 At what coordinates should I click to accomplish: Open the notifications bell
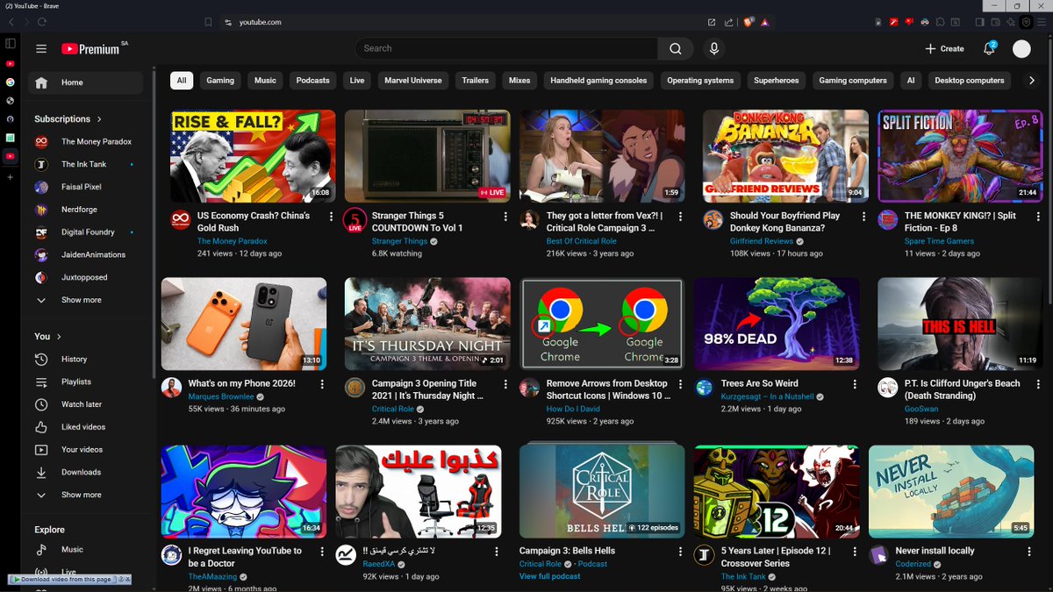(x=989, y=49)
